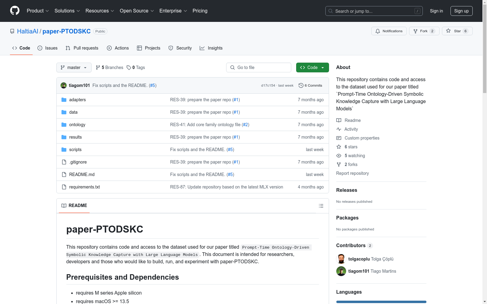Viewport: 487px width, 304px height.
Task: Click the Sign up button
Action: coord(461,11)
